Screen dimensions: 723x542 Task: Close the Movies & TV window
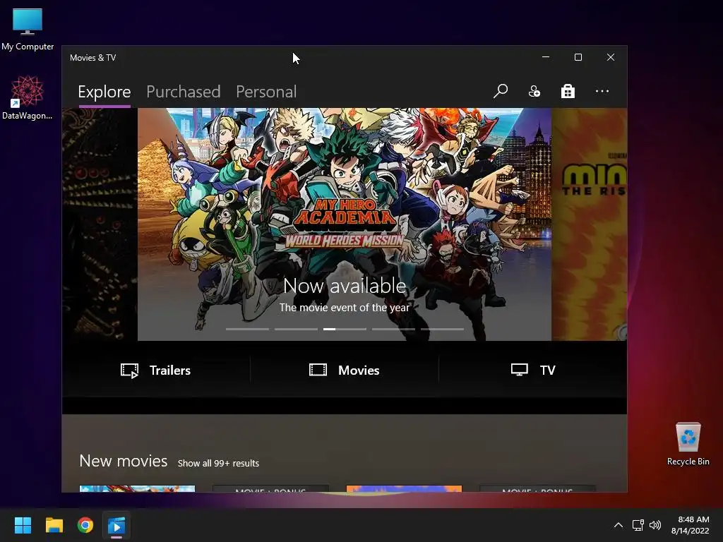[611, 57]
